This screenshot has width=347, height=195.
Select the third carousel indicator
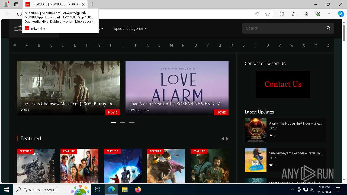pyautogui.click(x=132, y=122)
